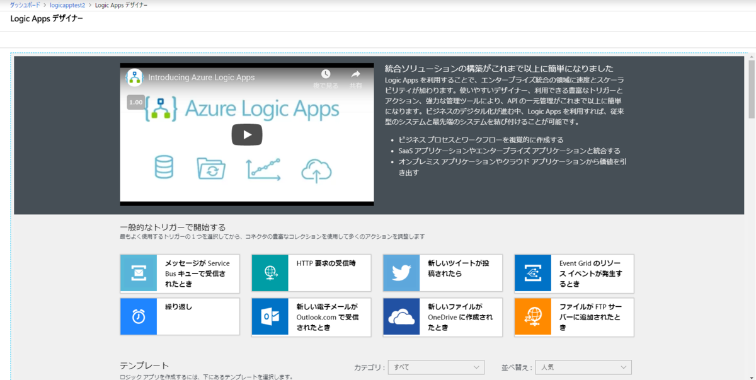Go to ダッシュボード breadcrumb link
The image size is (756, 380).
[25, 5]
